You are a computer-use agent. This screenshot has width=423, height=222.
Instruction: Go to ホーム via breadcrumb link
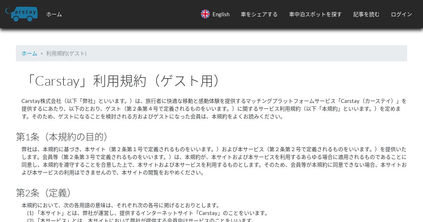[29, 53]
